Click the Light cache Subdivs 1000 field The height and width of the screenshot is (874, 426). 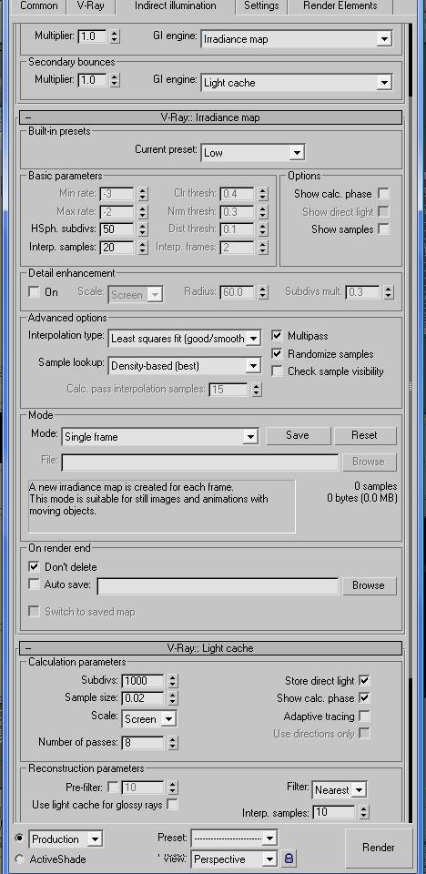click(x=143, y=681)
